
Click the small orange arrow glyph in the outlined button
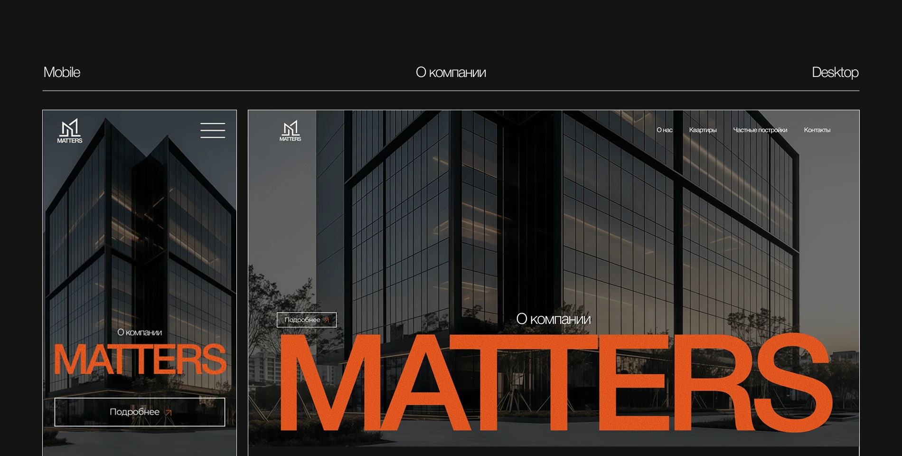coord(169,412)
